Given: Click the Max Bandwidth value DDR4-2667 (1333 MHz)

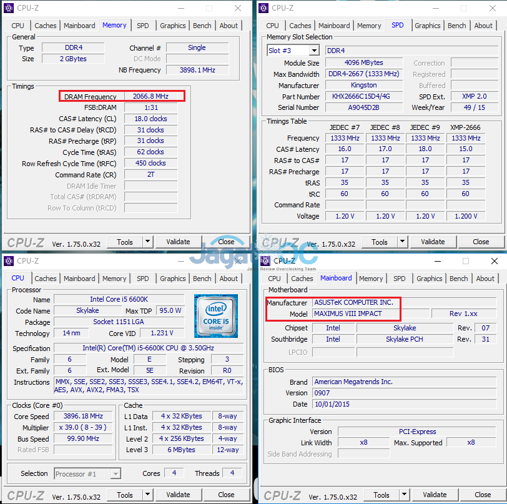Looking at the screenshot, I should pyautogui.click(x=364, y=74).
